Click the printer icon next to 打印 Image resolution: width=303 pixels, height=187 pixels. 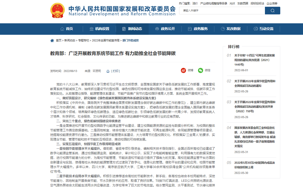(x=108, y=71)
